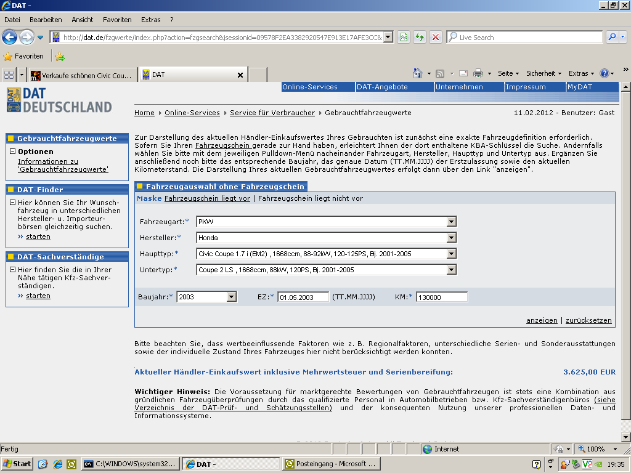The image size is (631, 473).
Task: Open the Extras command bar menu
Action: pos(581,73)
